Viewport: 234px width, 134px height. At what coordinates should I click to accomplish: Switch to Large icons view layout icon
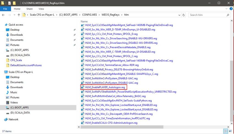[x=230, y=131]
